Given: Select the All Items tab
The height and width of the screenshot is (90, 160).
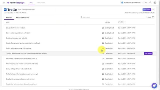Looking at the screenshot, I should [9, 18].
